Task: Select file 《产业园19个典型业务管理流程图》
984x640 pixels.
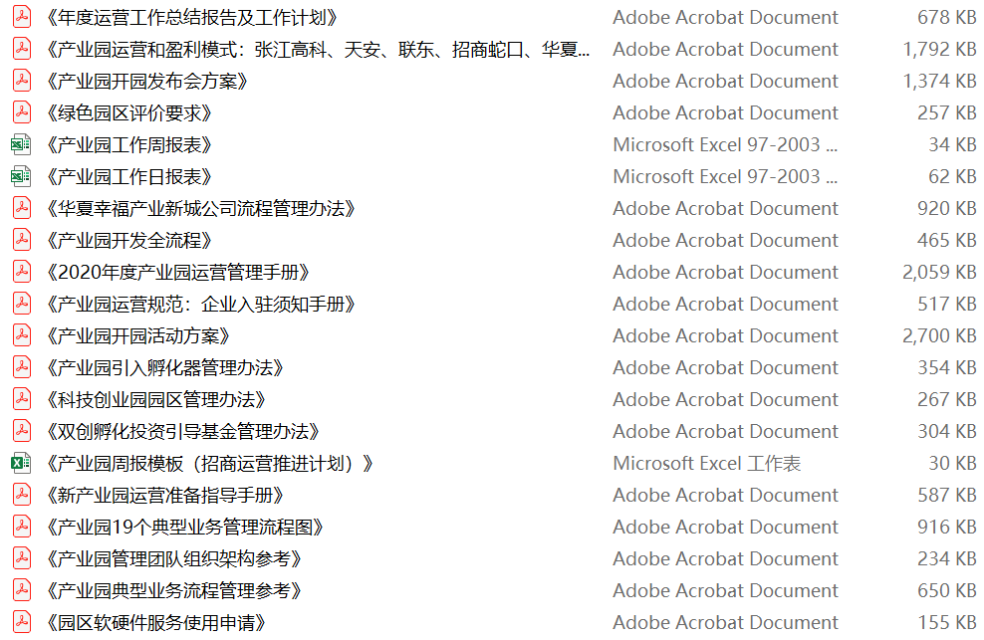Action: click(184, 528)
